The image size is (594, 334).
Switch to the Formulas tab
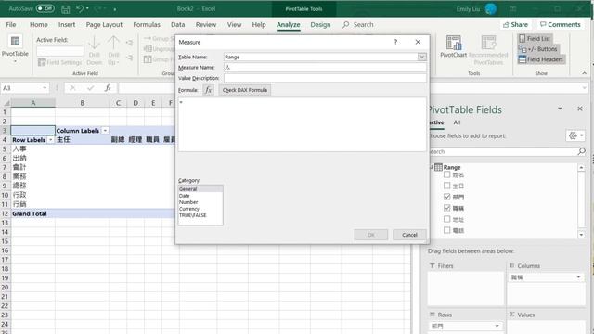tap(147, 25)
